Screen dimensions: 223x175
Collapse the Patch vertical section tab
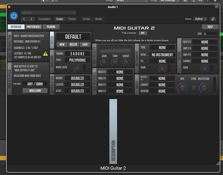(x=52, y=40)
